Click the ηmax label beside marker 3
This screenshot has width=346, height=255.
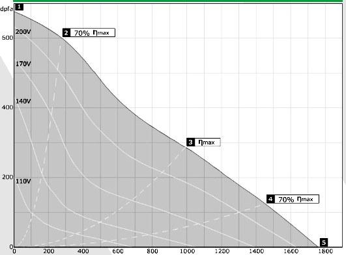point(207,142)
